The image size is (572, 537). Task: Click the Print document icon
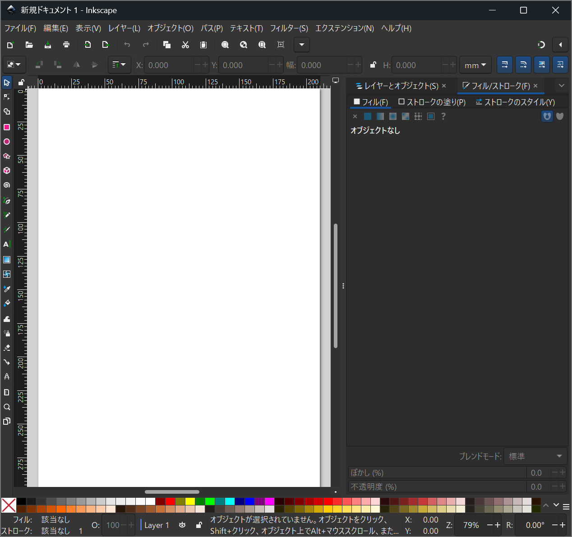tap(66, 45)
